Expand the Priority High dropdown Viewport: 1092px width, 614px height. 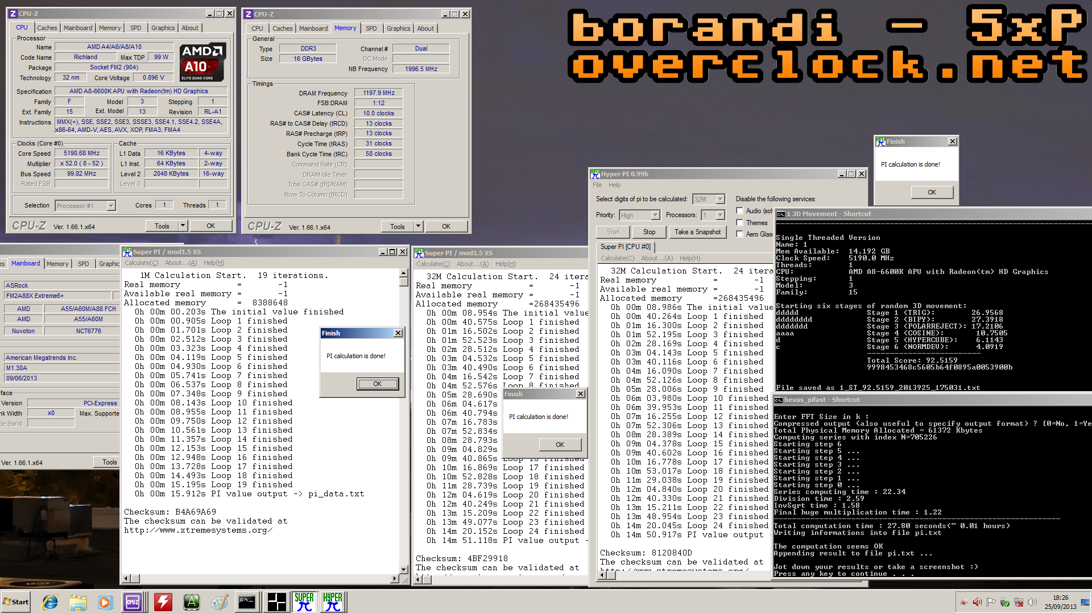click(x=655, y=215)
